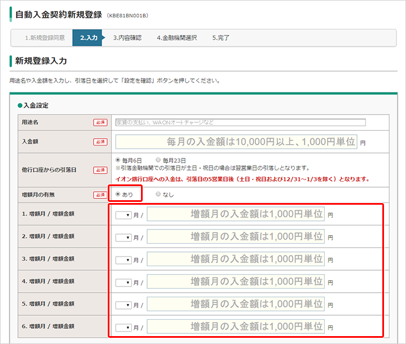This screenshot has width=406, height=344.
Task: Open month dropdown for 2. 増額月
Action: click(x=123, y=237)
